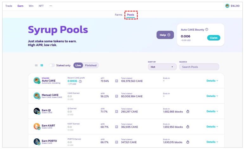Click the 0.006 bounty amount
This screenshot has width=245, height=151.
185,36
